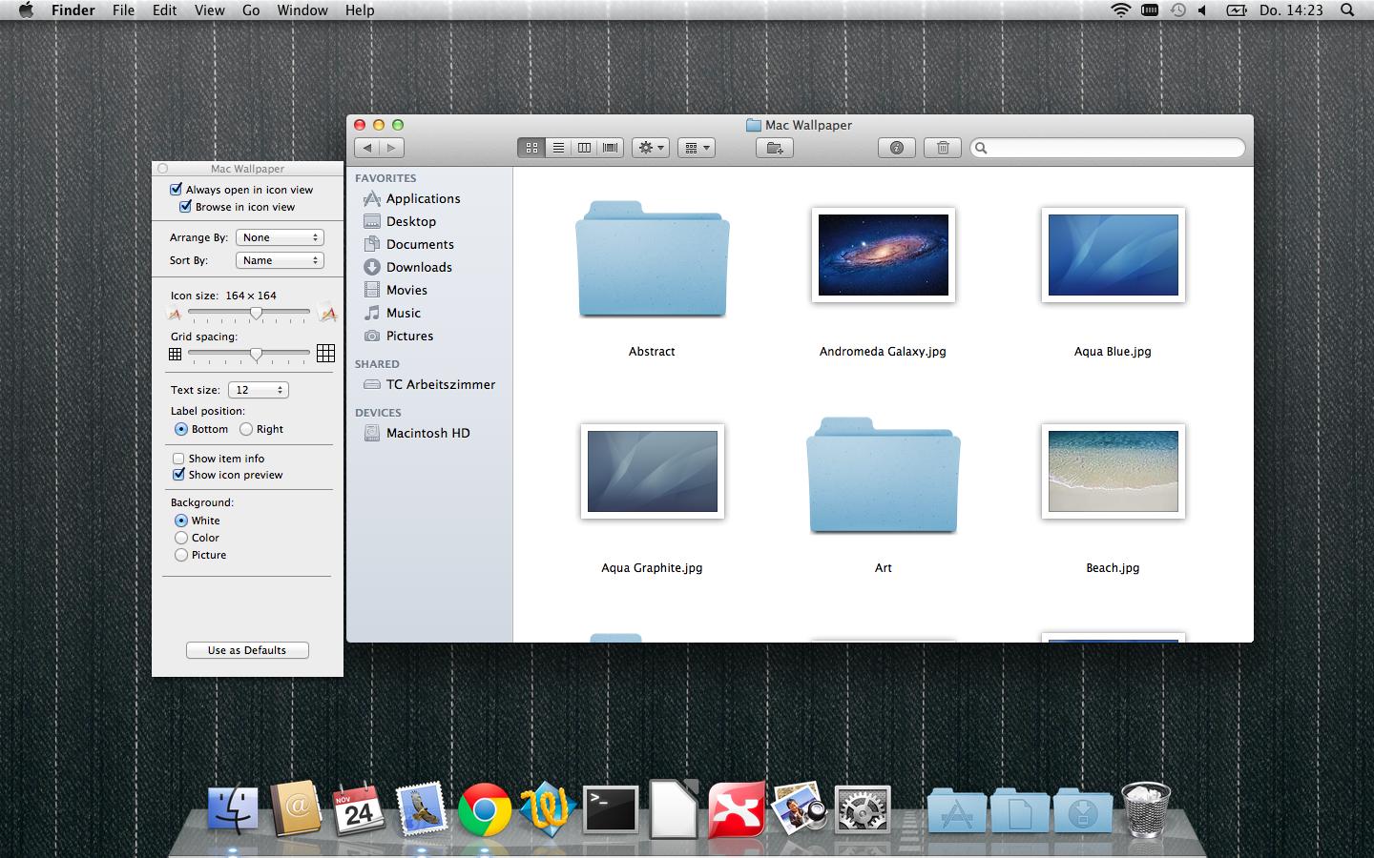Viewport: 1374px width, 858px height.
Task: Open the View menu
Action: (x=209, y=10)
